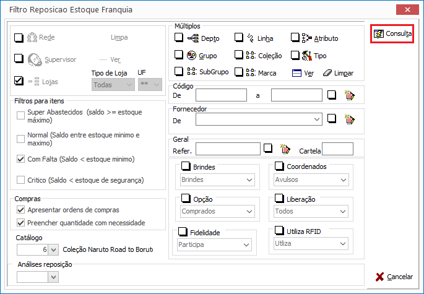
Task: Click the note icon beside Código range
Action: [349, 95]
